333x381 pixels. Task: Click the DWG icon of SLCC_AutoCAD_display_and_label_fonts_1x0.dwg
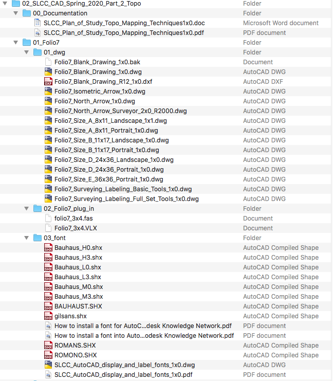coord(48,365)
